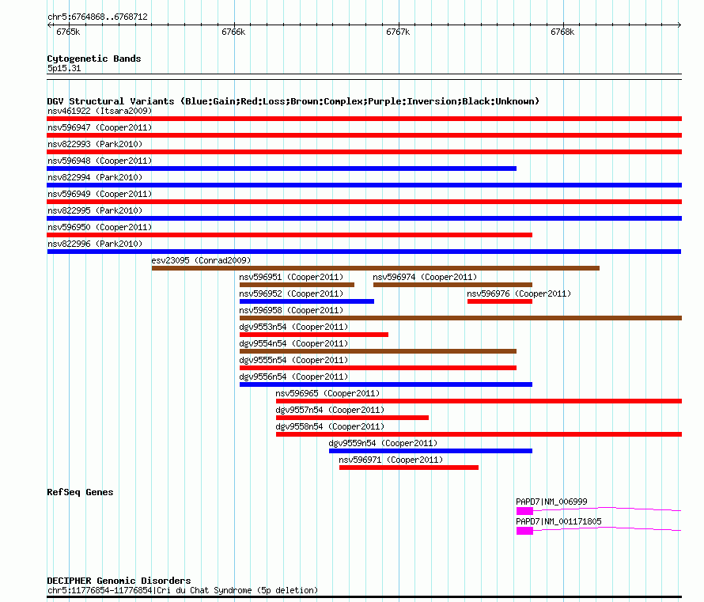Select the nsv596947 (Cooper2011) label
704x602 pixels.
(x=100, y=127)
